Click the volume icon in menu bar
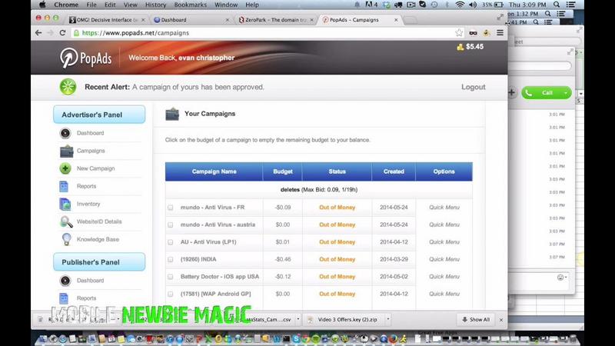Screen dimensions: 615x346 (x=473, y=5)
